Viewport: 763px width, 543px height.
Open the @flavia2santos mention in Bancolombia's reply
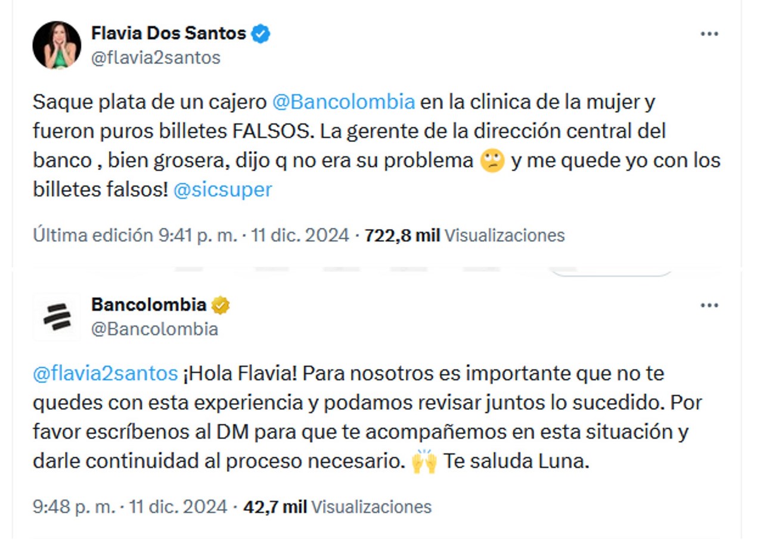pos(105,374)
